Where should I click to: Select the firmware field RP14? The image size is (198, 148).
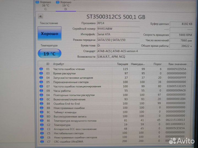pyautogui.click(x=118, y=23)
